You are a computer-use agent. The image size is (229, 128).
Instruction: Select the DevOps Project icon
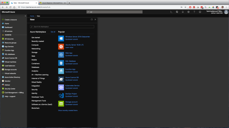pyautogui.click(x=61, y=95)
